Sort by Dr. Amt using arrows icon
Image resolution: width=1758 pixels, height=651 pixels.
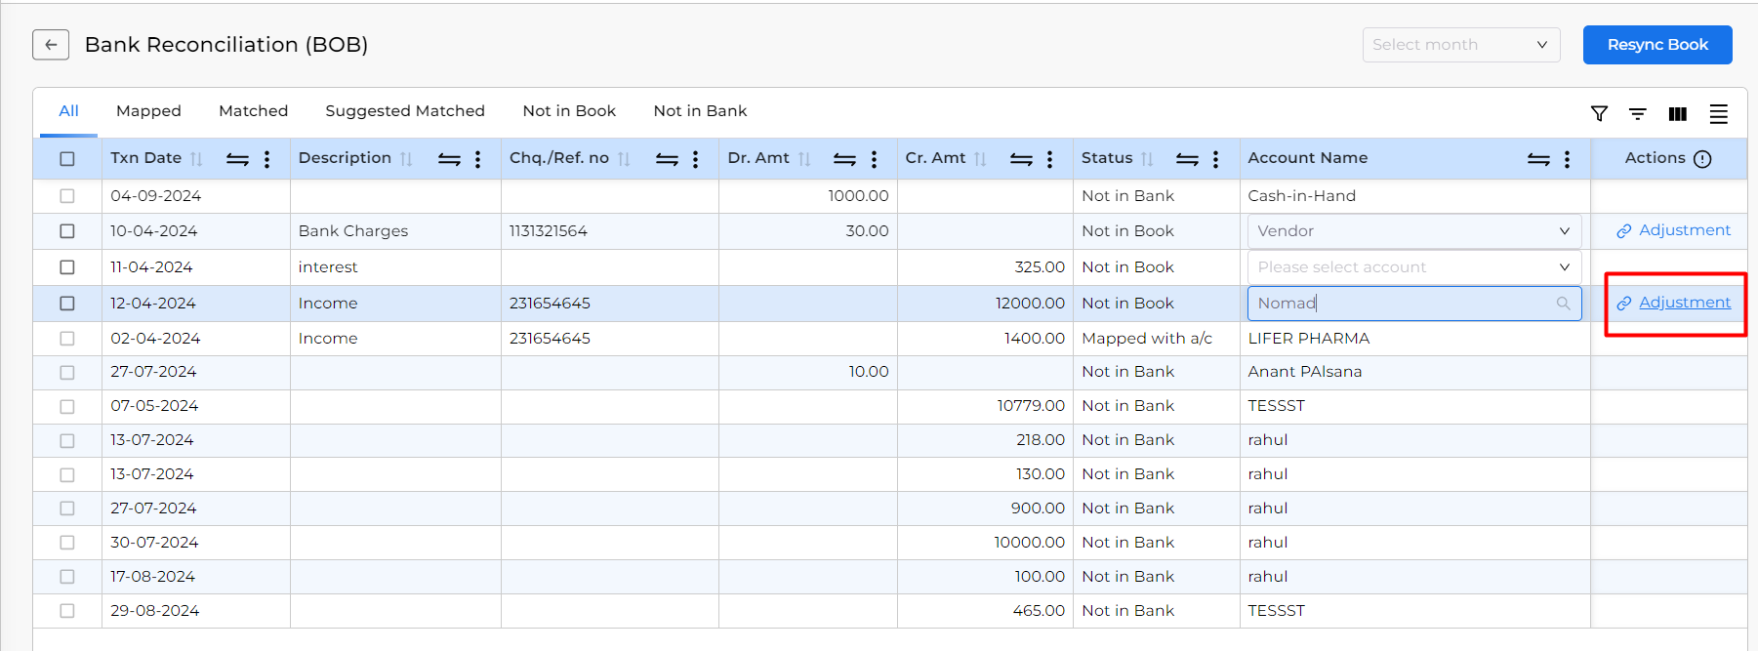tap(804, 159)
